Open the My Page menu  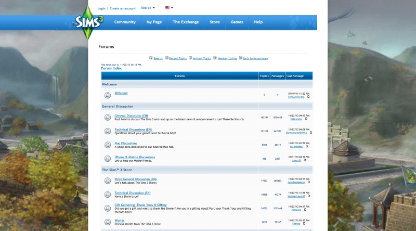click(x=154, y=22)
